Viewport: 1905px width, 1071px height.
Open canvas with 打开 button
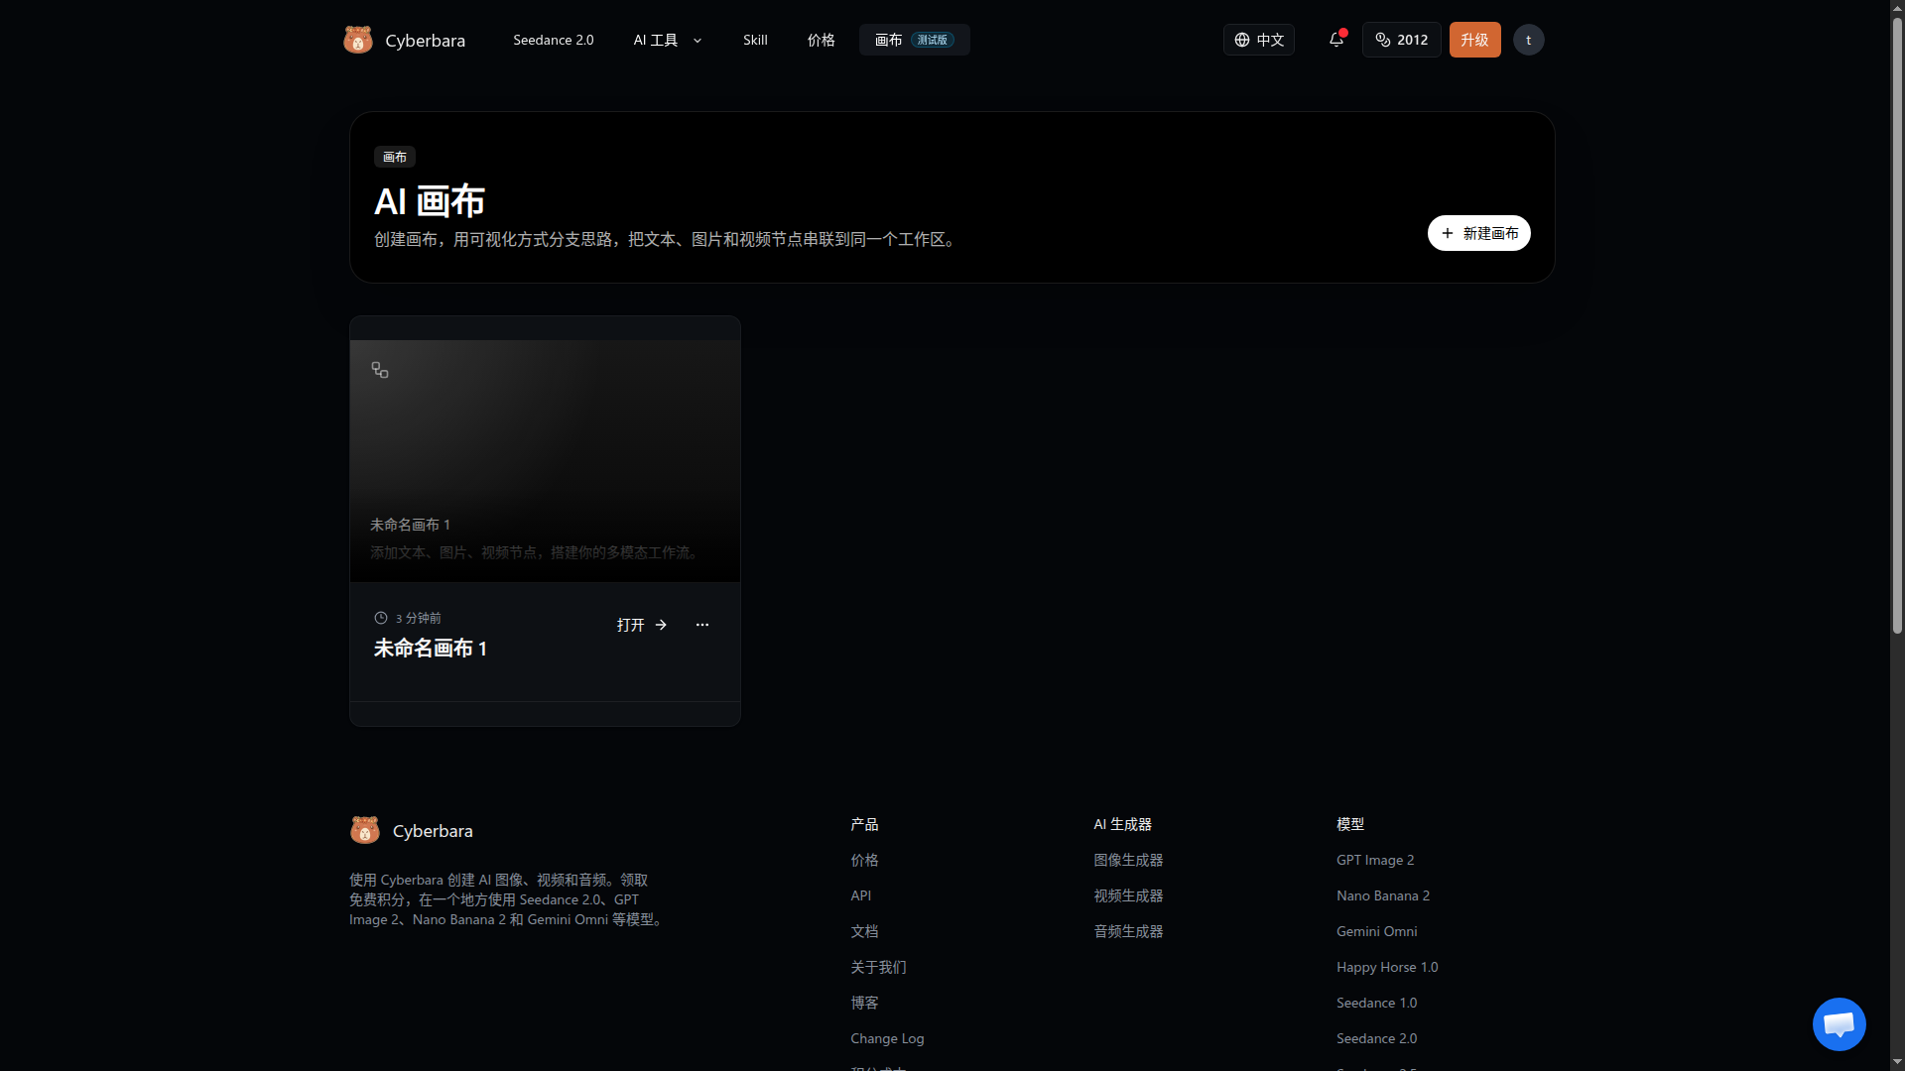coord(642,625)
